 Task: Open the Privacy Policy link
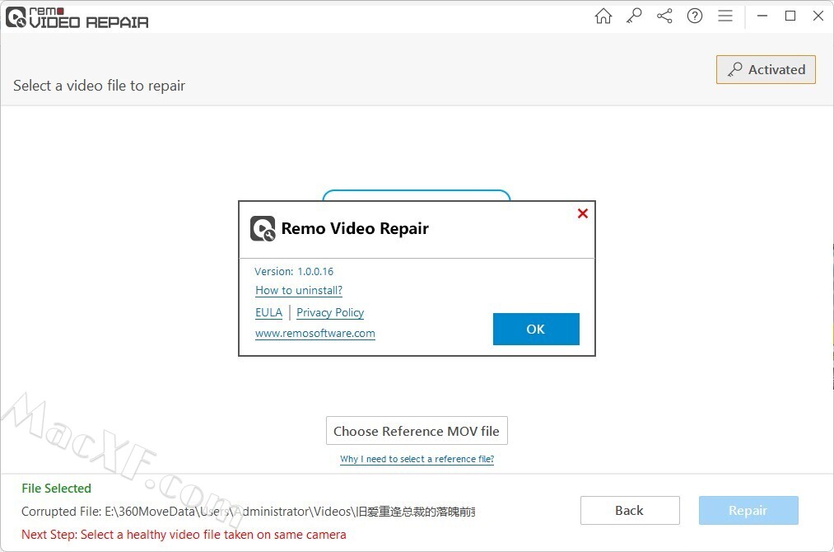tap(330, 312)
